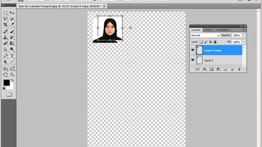The width and height of the screenshot is (262, 147).
Task: Open the Fill slider arrow
Action: (243, 42)
